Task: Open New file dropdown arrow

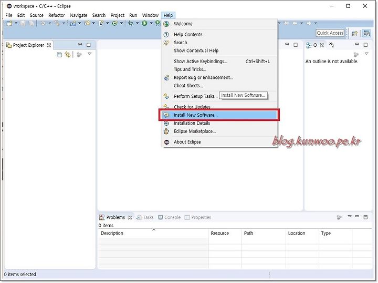Action: pyautogui.click(x=16, y=23)
